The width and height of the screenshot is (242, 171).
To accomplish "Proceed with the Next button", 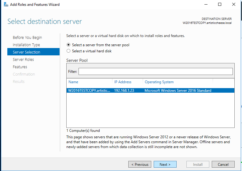I will [165, 164].
